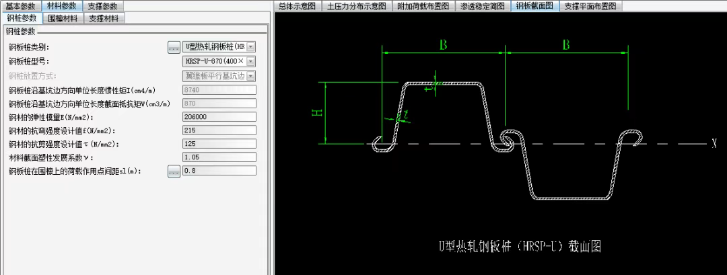The width and height of the screenshot is (727, 275).
Task: Switch to the 围檩材料 sub-tab
Action: [x=61, y=18]
